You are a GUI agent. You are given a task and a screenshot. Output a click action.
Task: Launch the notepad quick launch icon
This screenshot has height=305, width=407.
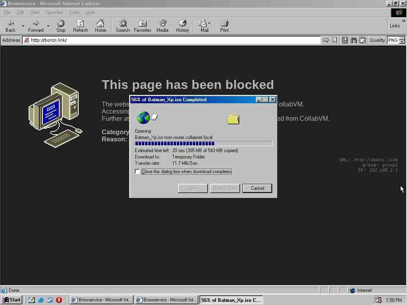point(32,300)
